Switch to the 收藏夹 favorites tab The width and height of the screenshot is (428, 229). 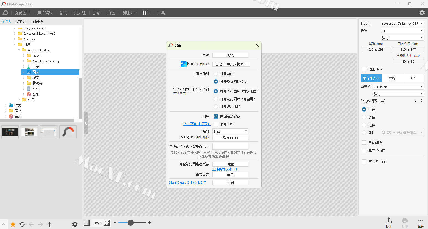coord(21,21)
